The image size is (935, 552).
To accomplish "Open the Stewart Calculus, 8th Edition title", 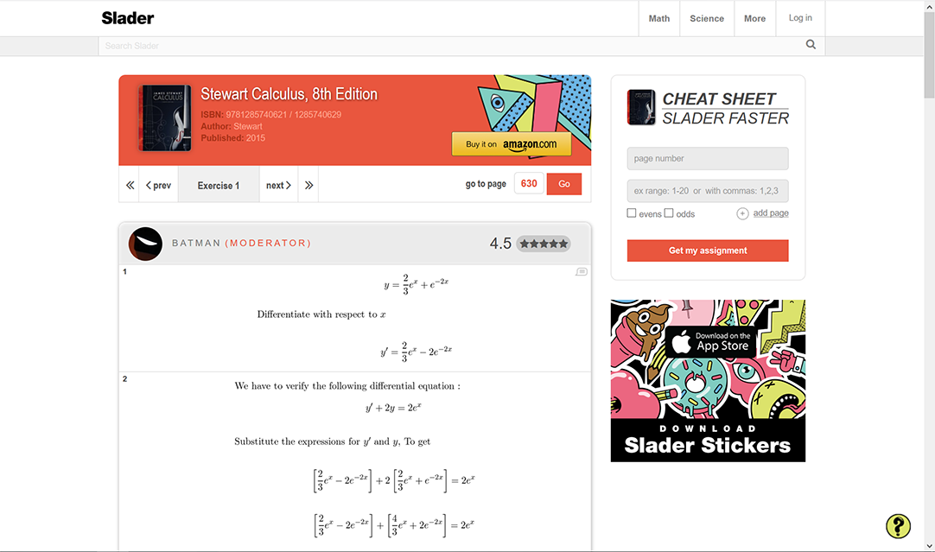I will click(289, 94).
